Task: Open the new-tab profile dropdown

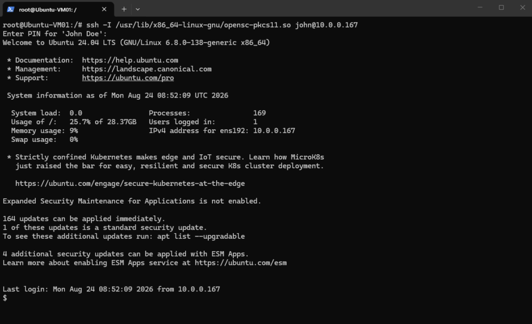Action: point(137,9)
